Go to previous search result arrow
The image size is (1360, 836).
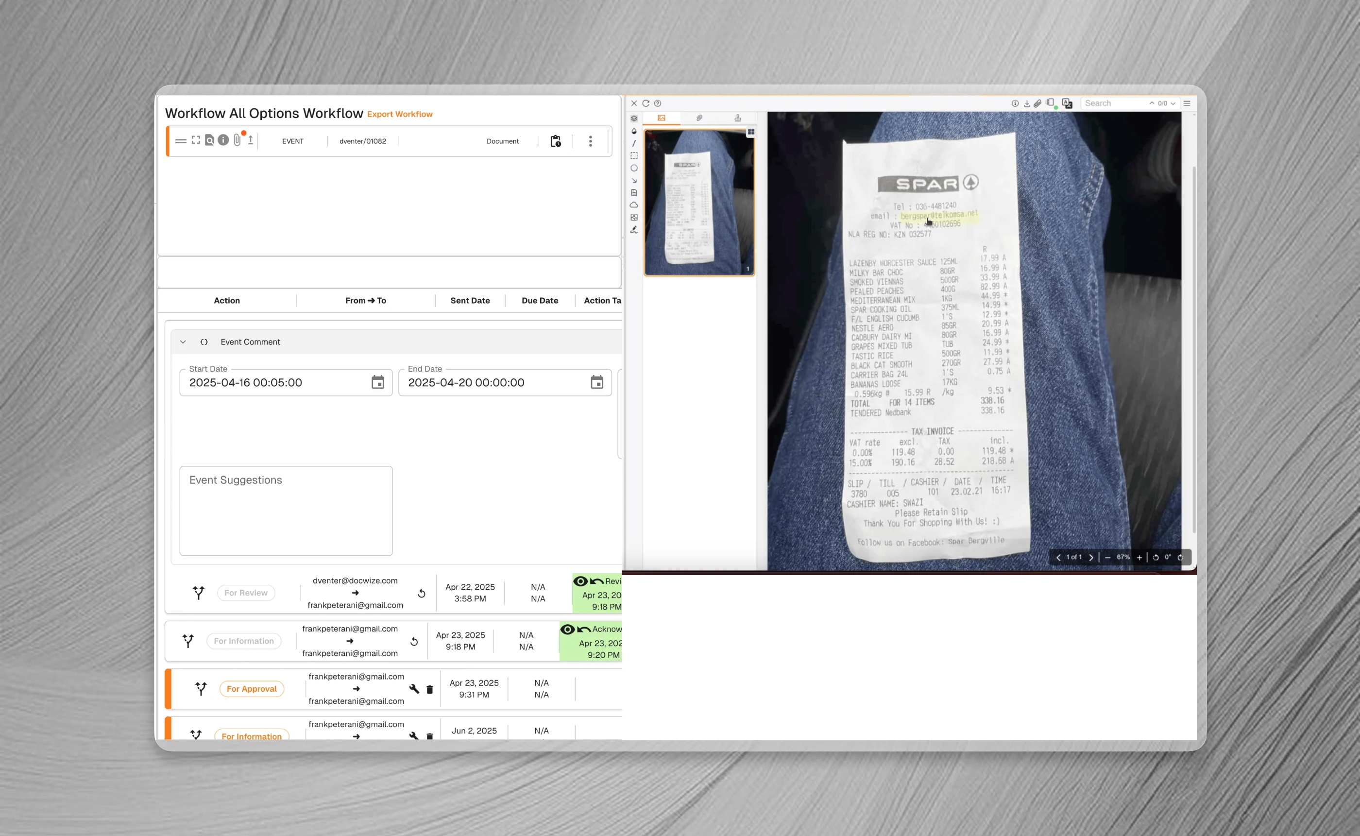1152,103
